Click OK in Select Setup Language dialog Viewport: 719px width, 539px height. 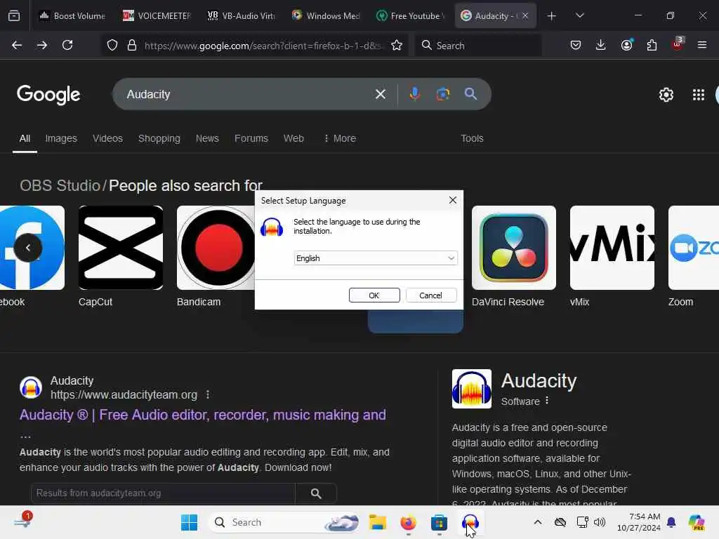[374, 295]
